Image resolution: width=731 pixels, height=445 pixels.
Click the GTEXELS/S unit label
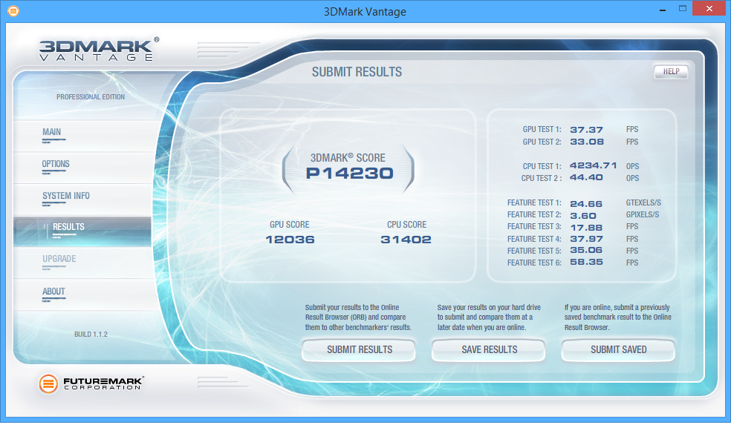click(643, 203)
